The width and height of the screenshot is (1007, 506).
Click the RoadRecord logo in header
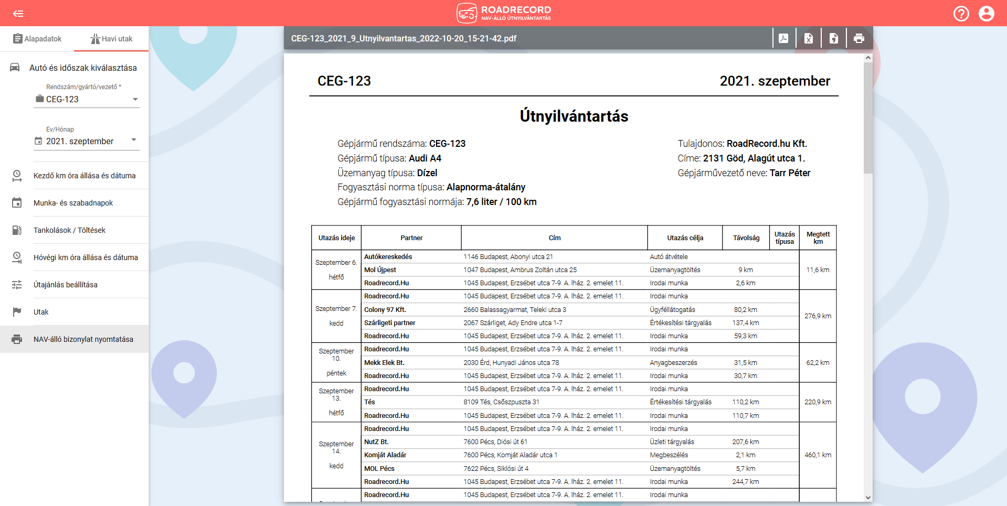(504, 13)
